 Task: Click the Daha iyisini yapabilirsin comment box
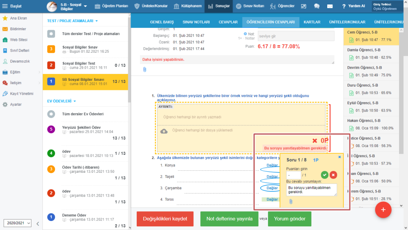(x=237, y=60)
